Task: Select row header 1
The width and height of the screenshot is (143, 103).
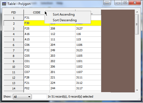Action: (14, 18)
